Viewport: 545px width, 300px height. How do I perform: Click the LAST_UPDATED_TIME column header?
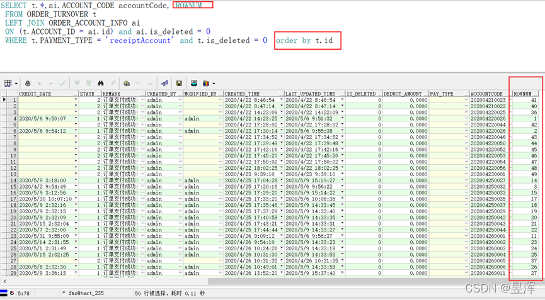(x=314, y=94)
